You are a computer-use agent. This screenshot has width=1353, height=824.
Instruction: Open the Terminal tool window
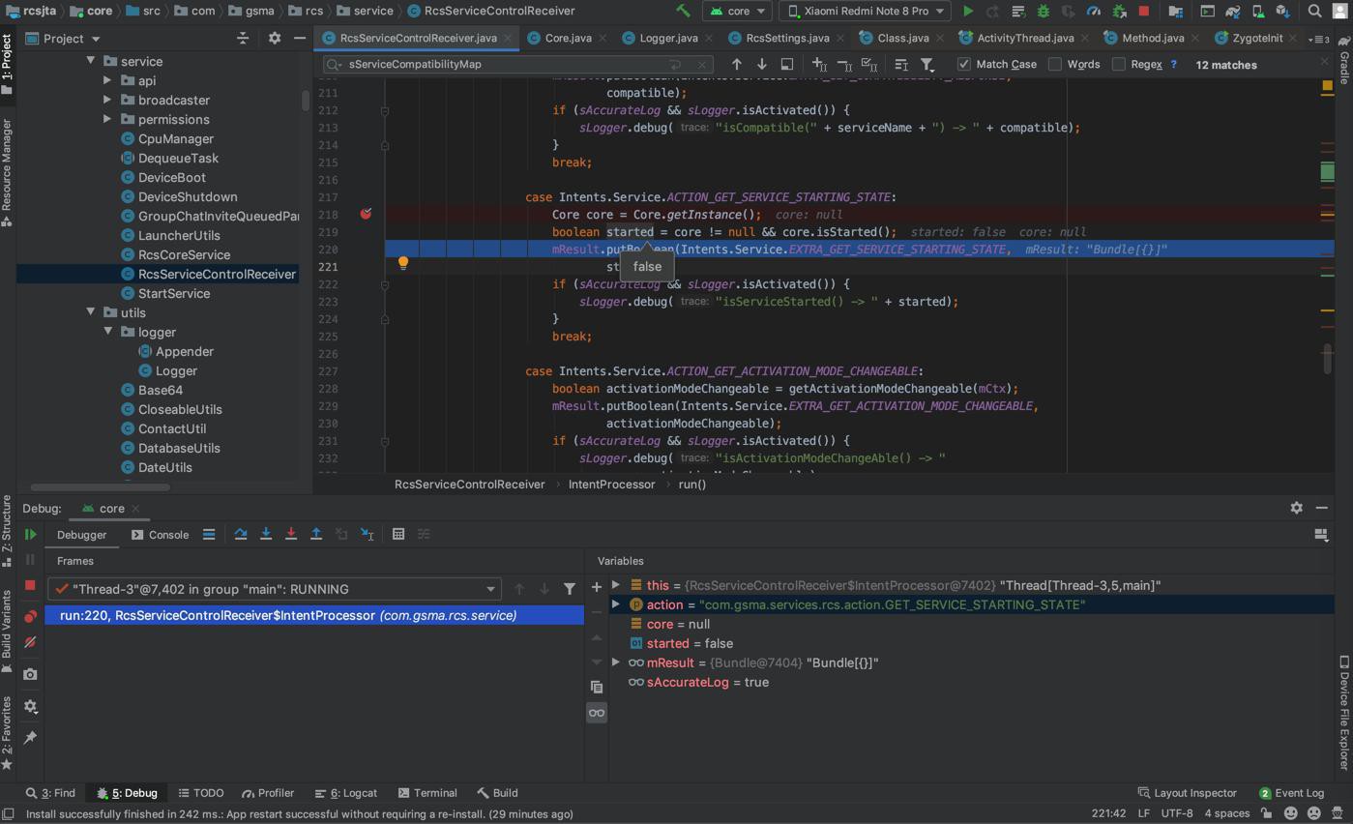(x=427, y=793)
